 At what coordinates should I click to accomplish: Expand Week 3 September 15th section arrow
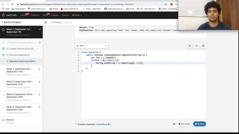pos(40,82)
